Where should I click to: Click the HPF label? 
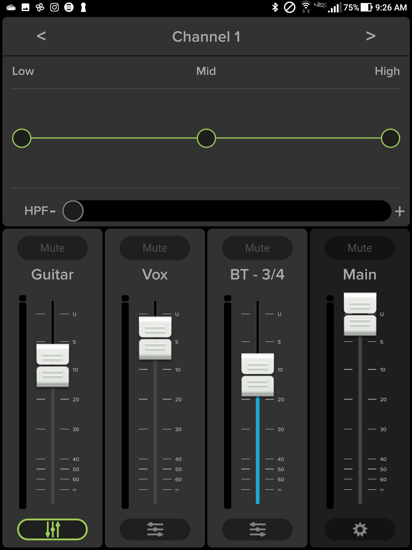click(36, 211)
